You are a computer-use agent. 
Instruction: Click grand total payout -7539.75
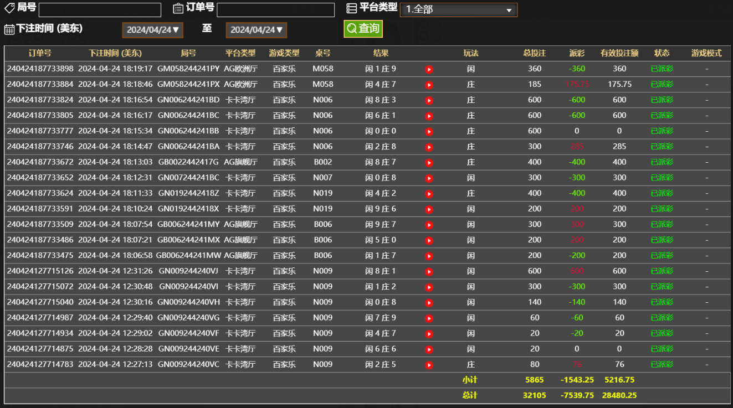577,395
